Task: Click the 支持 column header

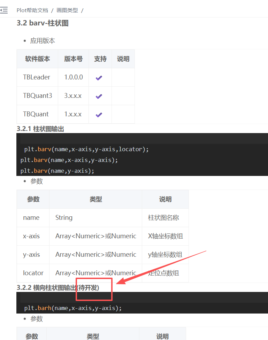Action: (x=100, y=59)
